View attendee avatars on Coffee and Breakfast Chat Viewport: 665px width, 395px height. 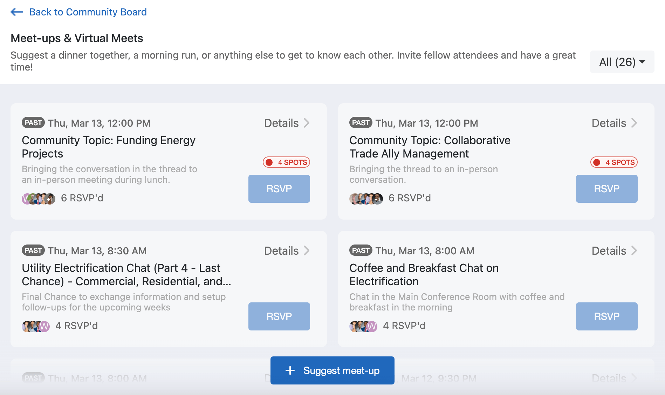(x=363, y=327)
